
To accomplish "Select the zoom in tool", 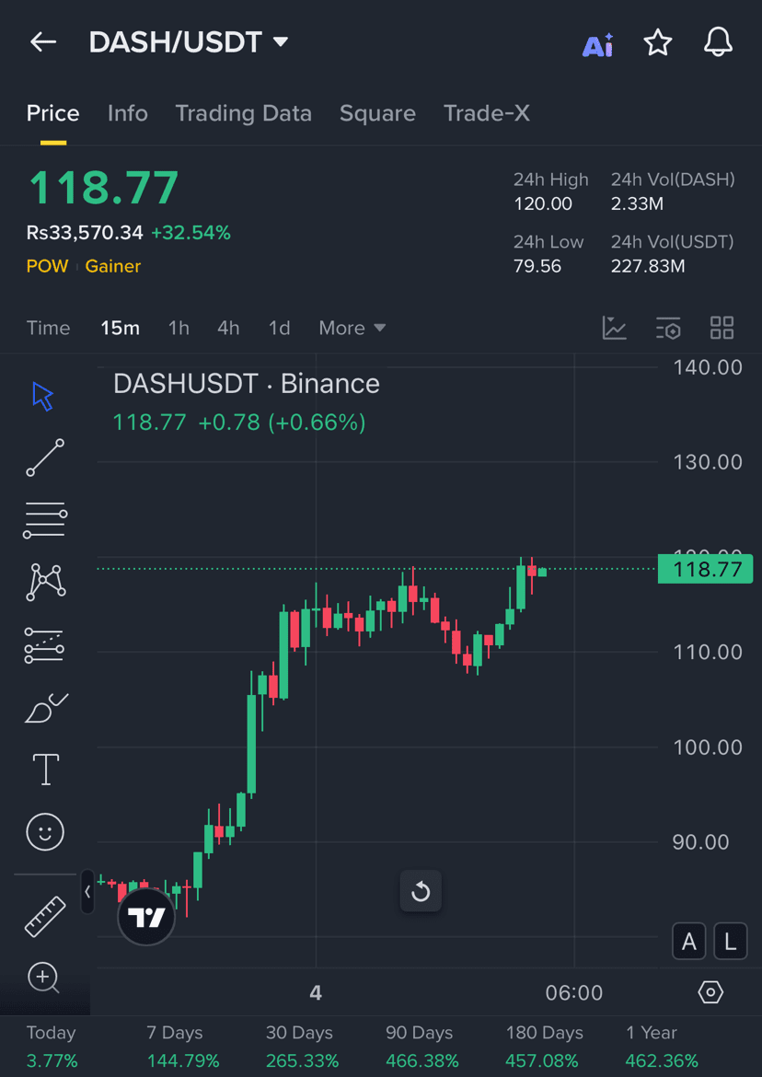I will 44,979.
